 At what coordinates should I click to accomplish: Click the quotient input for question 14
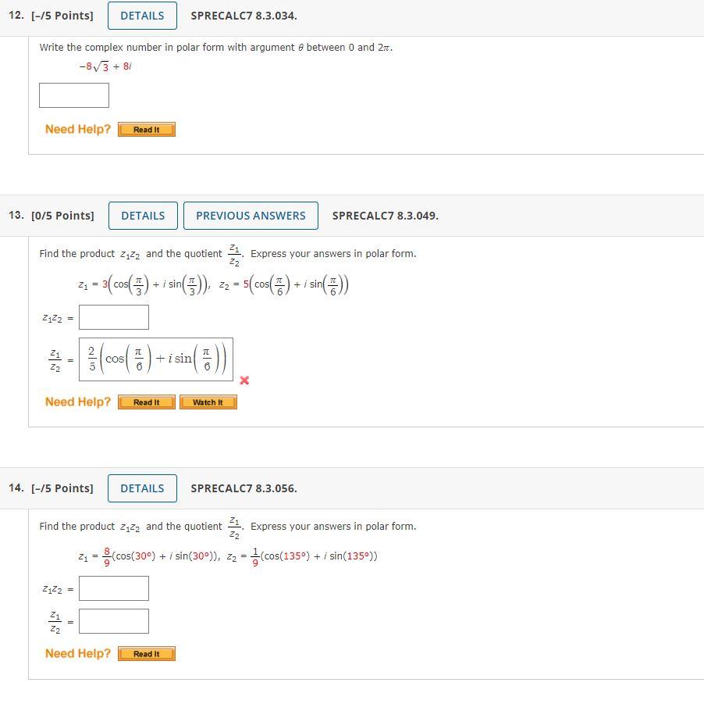coord(114,620)
